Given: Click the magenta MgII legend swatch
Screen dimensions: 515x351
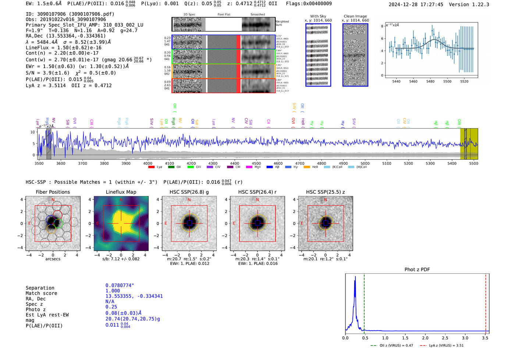Looking at the screenshot, I should pos(249,167).
